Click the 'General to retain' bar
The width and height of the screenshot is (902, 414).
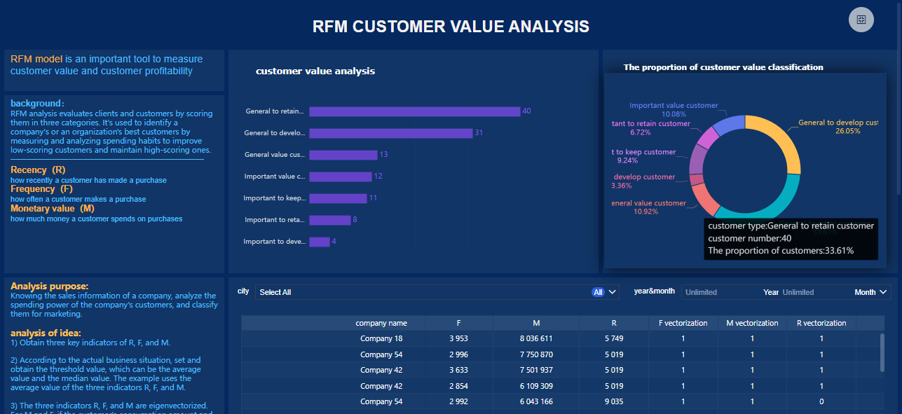point(414,111)
